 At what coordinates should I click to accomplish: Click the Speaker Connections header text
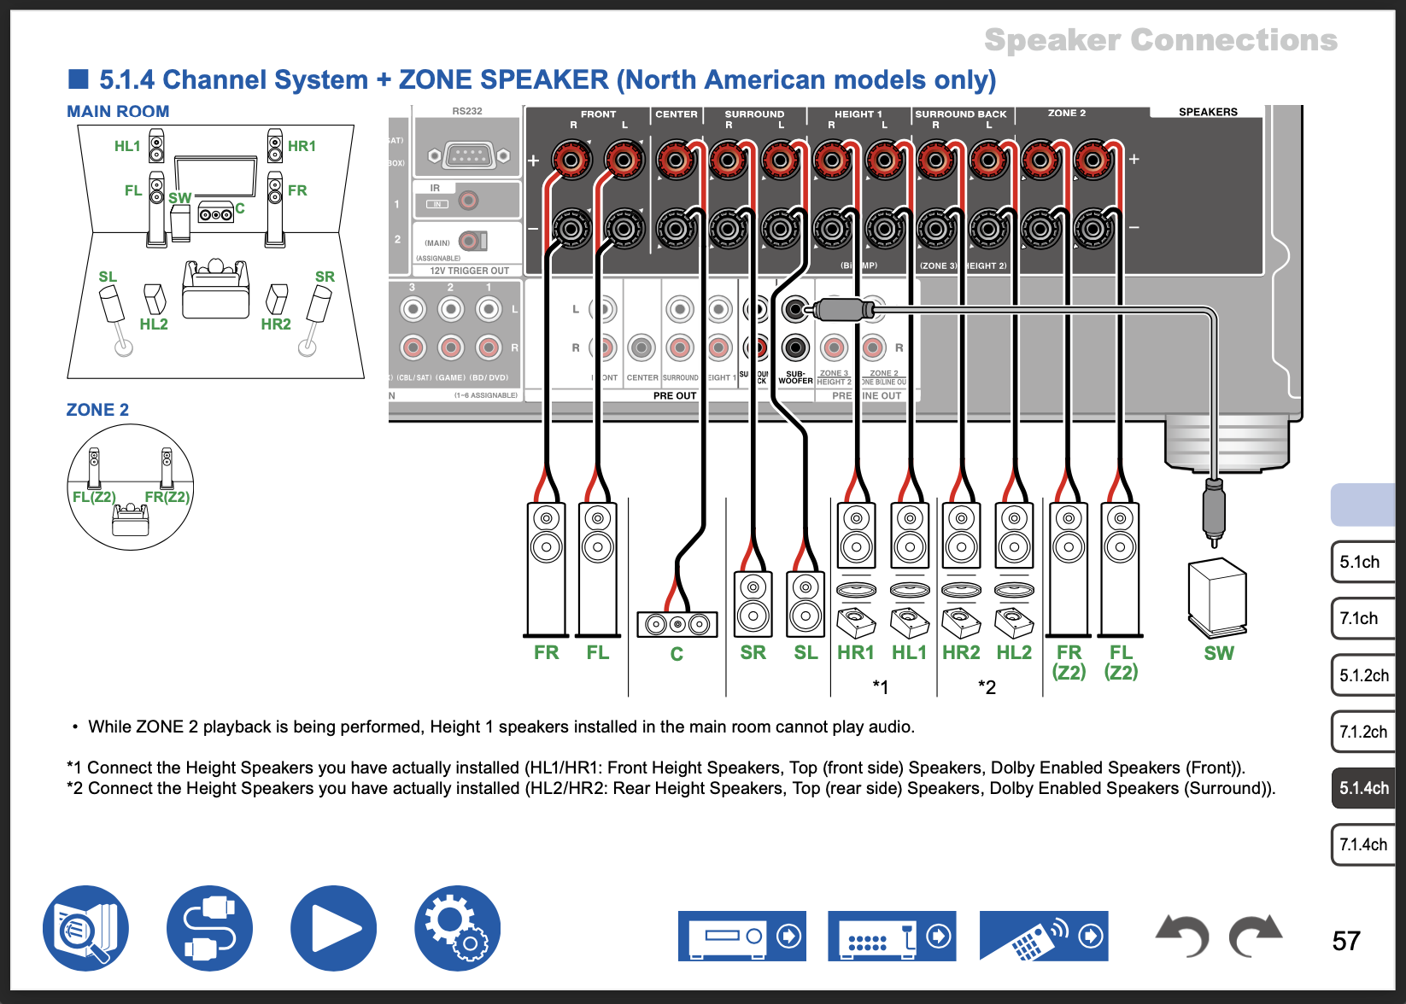coord(1160,40)
